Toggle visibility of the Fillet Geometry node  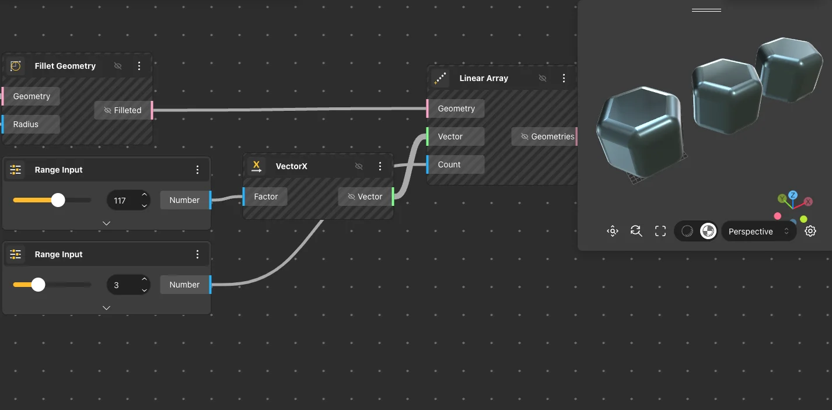(x=118, y=66)
